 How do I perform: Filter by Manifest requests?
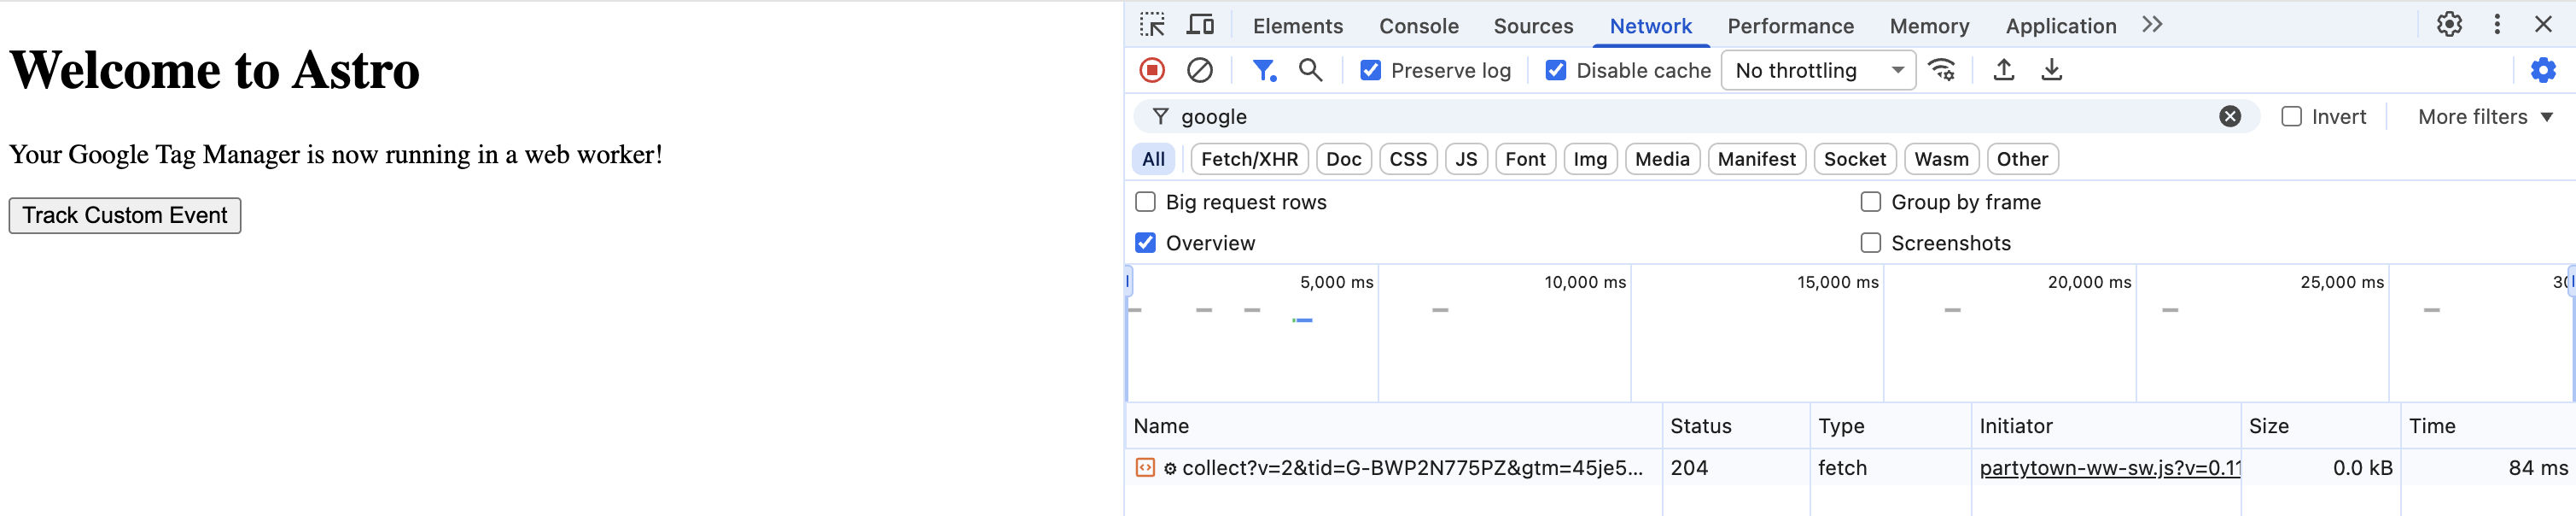coord(1756,159)
